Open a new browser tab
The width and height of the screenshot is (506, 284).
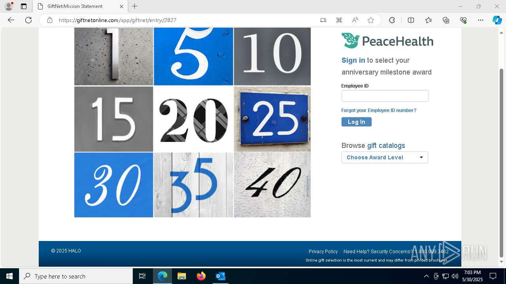click(x=135, y=6)
